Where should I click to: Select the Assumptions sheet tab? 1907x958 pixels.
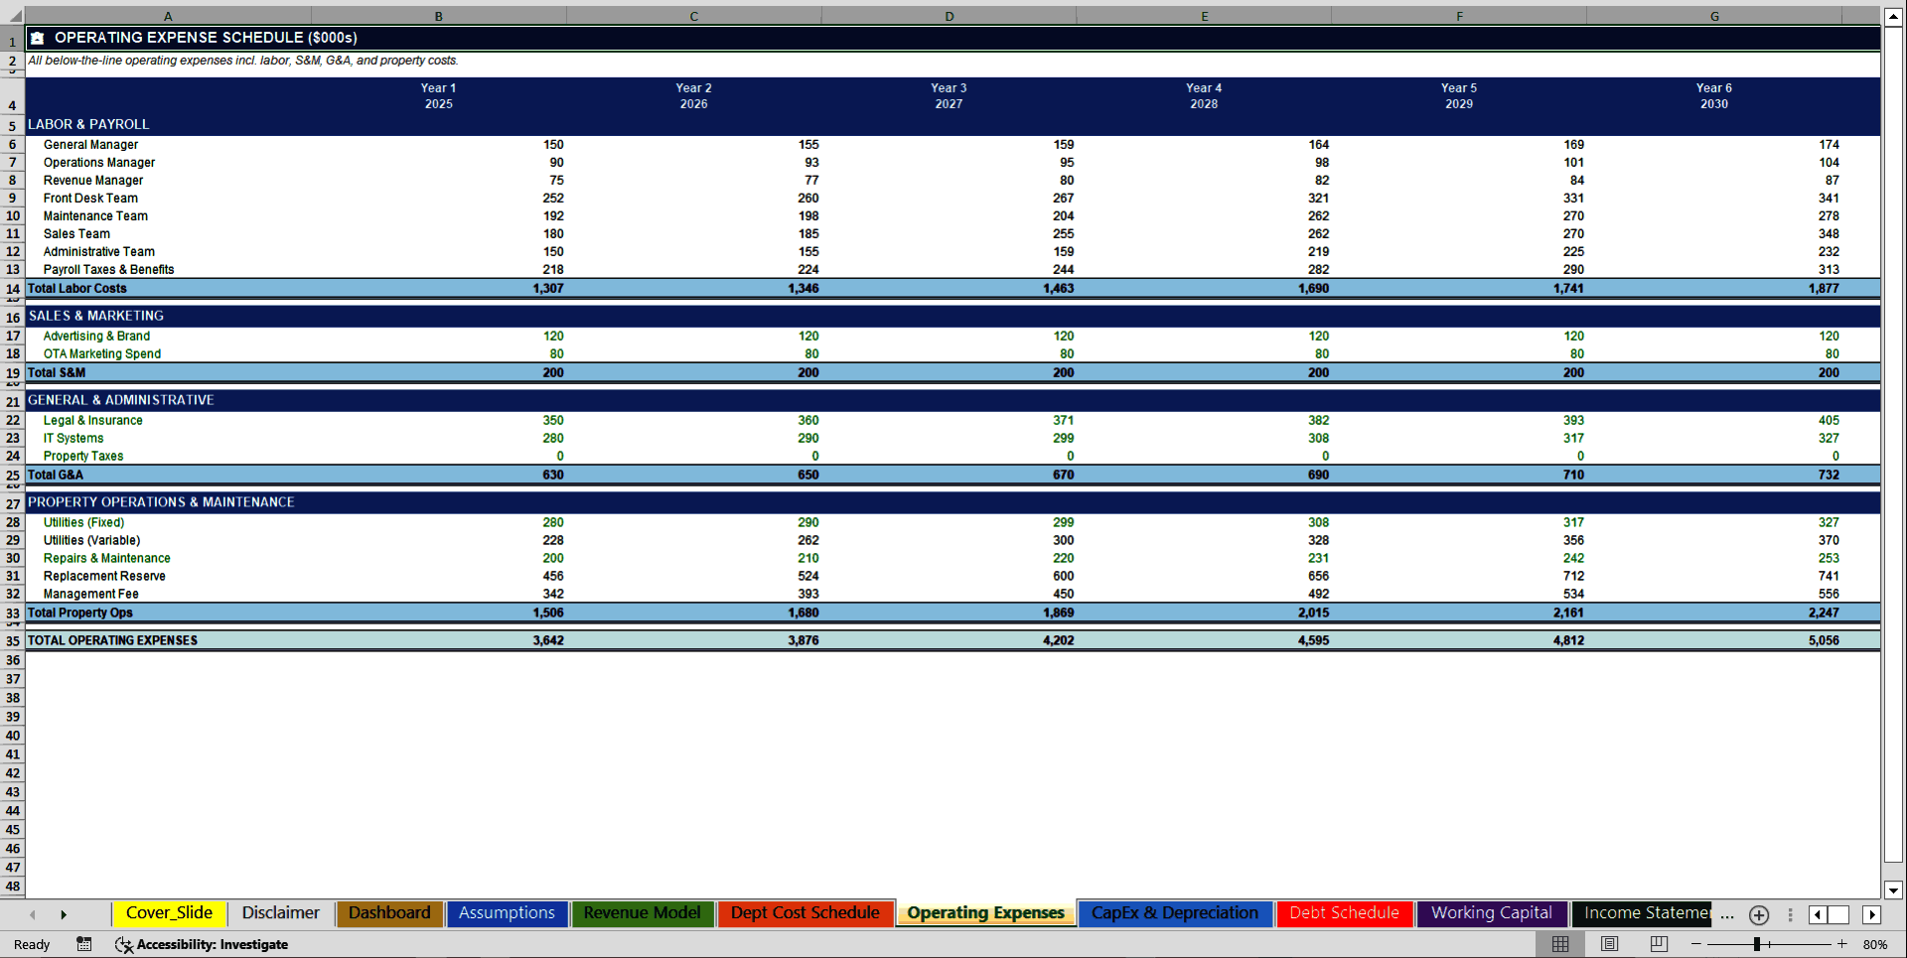[x=507, y=912]
